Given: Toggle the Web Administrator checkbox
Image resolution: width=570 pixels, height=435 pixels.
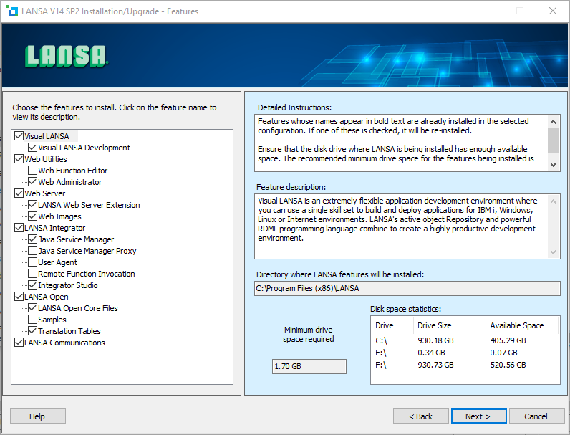Looking at the screenshot, I should tap(32, 182).
